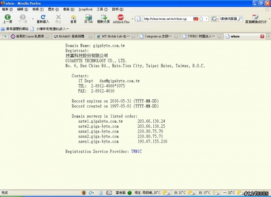The height and width of the screenshot is (197, 271).
Task: Click the dns@gigabyte.com.tw email text
Action: (119, 81)
